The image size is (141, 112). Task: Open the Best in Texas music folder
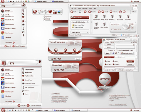point(104,17)
